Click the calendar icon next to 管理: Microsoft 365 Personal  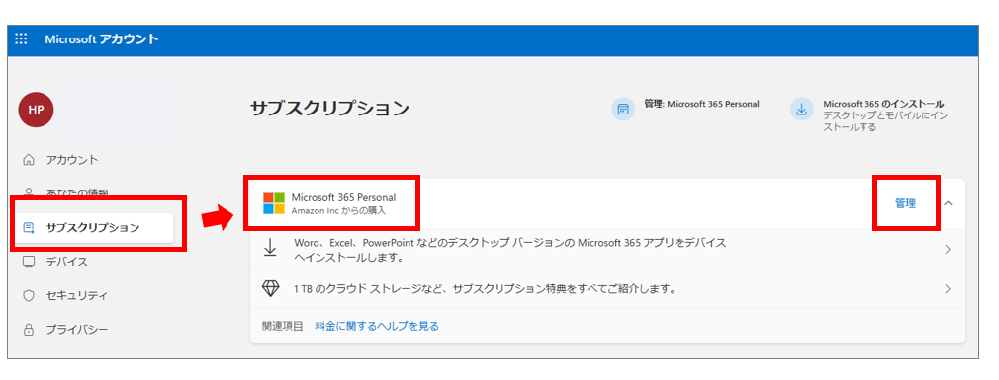[623, 110]
